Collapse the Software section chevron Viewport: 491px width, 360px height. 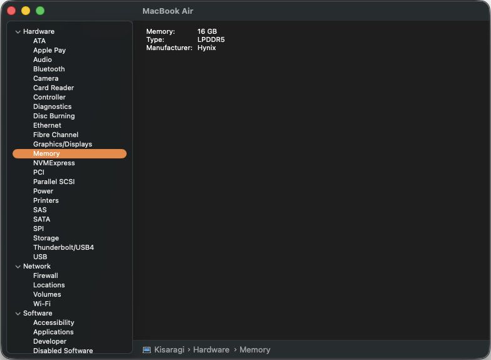click(18, 313)
